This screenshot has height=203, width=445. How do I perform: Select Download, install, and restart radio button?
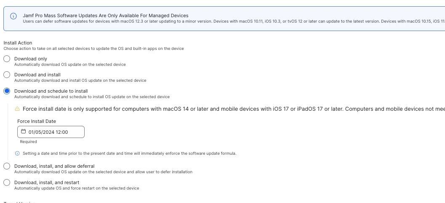(x=7, y=182)
